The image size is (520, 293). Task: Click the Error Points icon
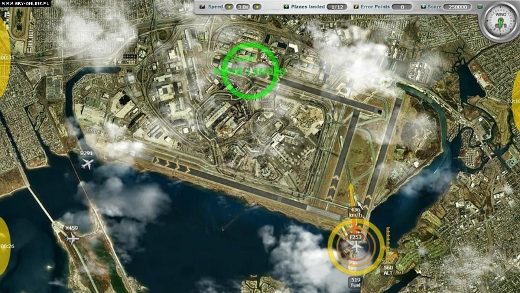tap(356, 6)
